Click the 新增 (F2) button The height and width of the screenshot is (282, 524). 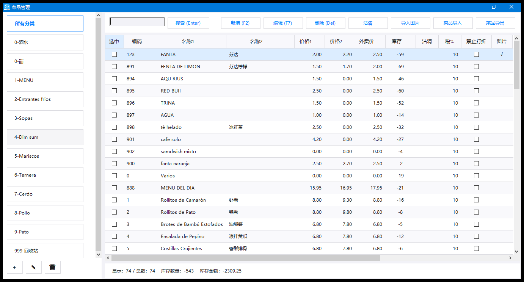tap(240, 23)
